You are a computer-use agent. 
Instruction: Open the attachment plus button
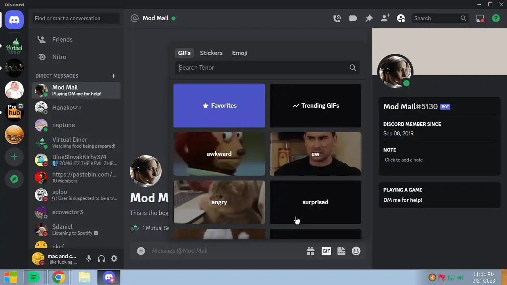(141, 251)
